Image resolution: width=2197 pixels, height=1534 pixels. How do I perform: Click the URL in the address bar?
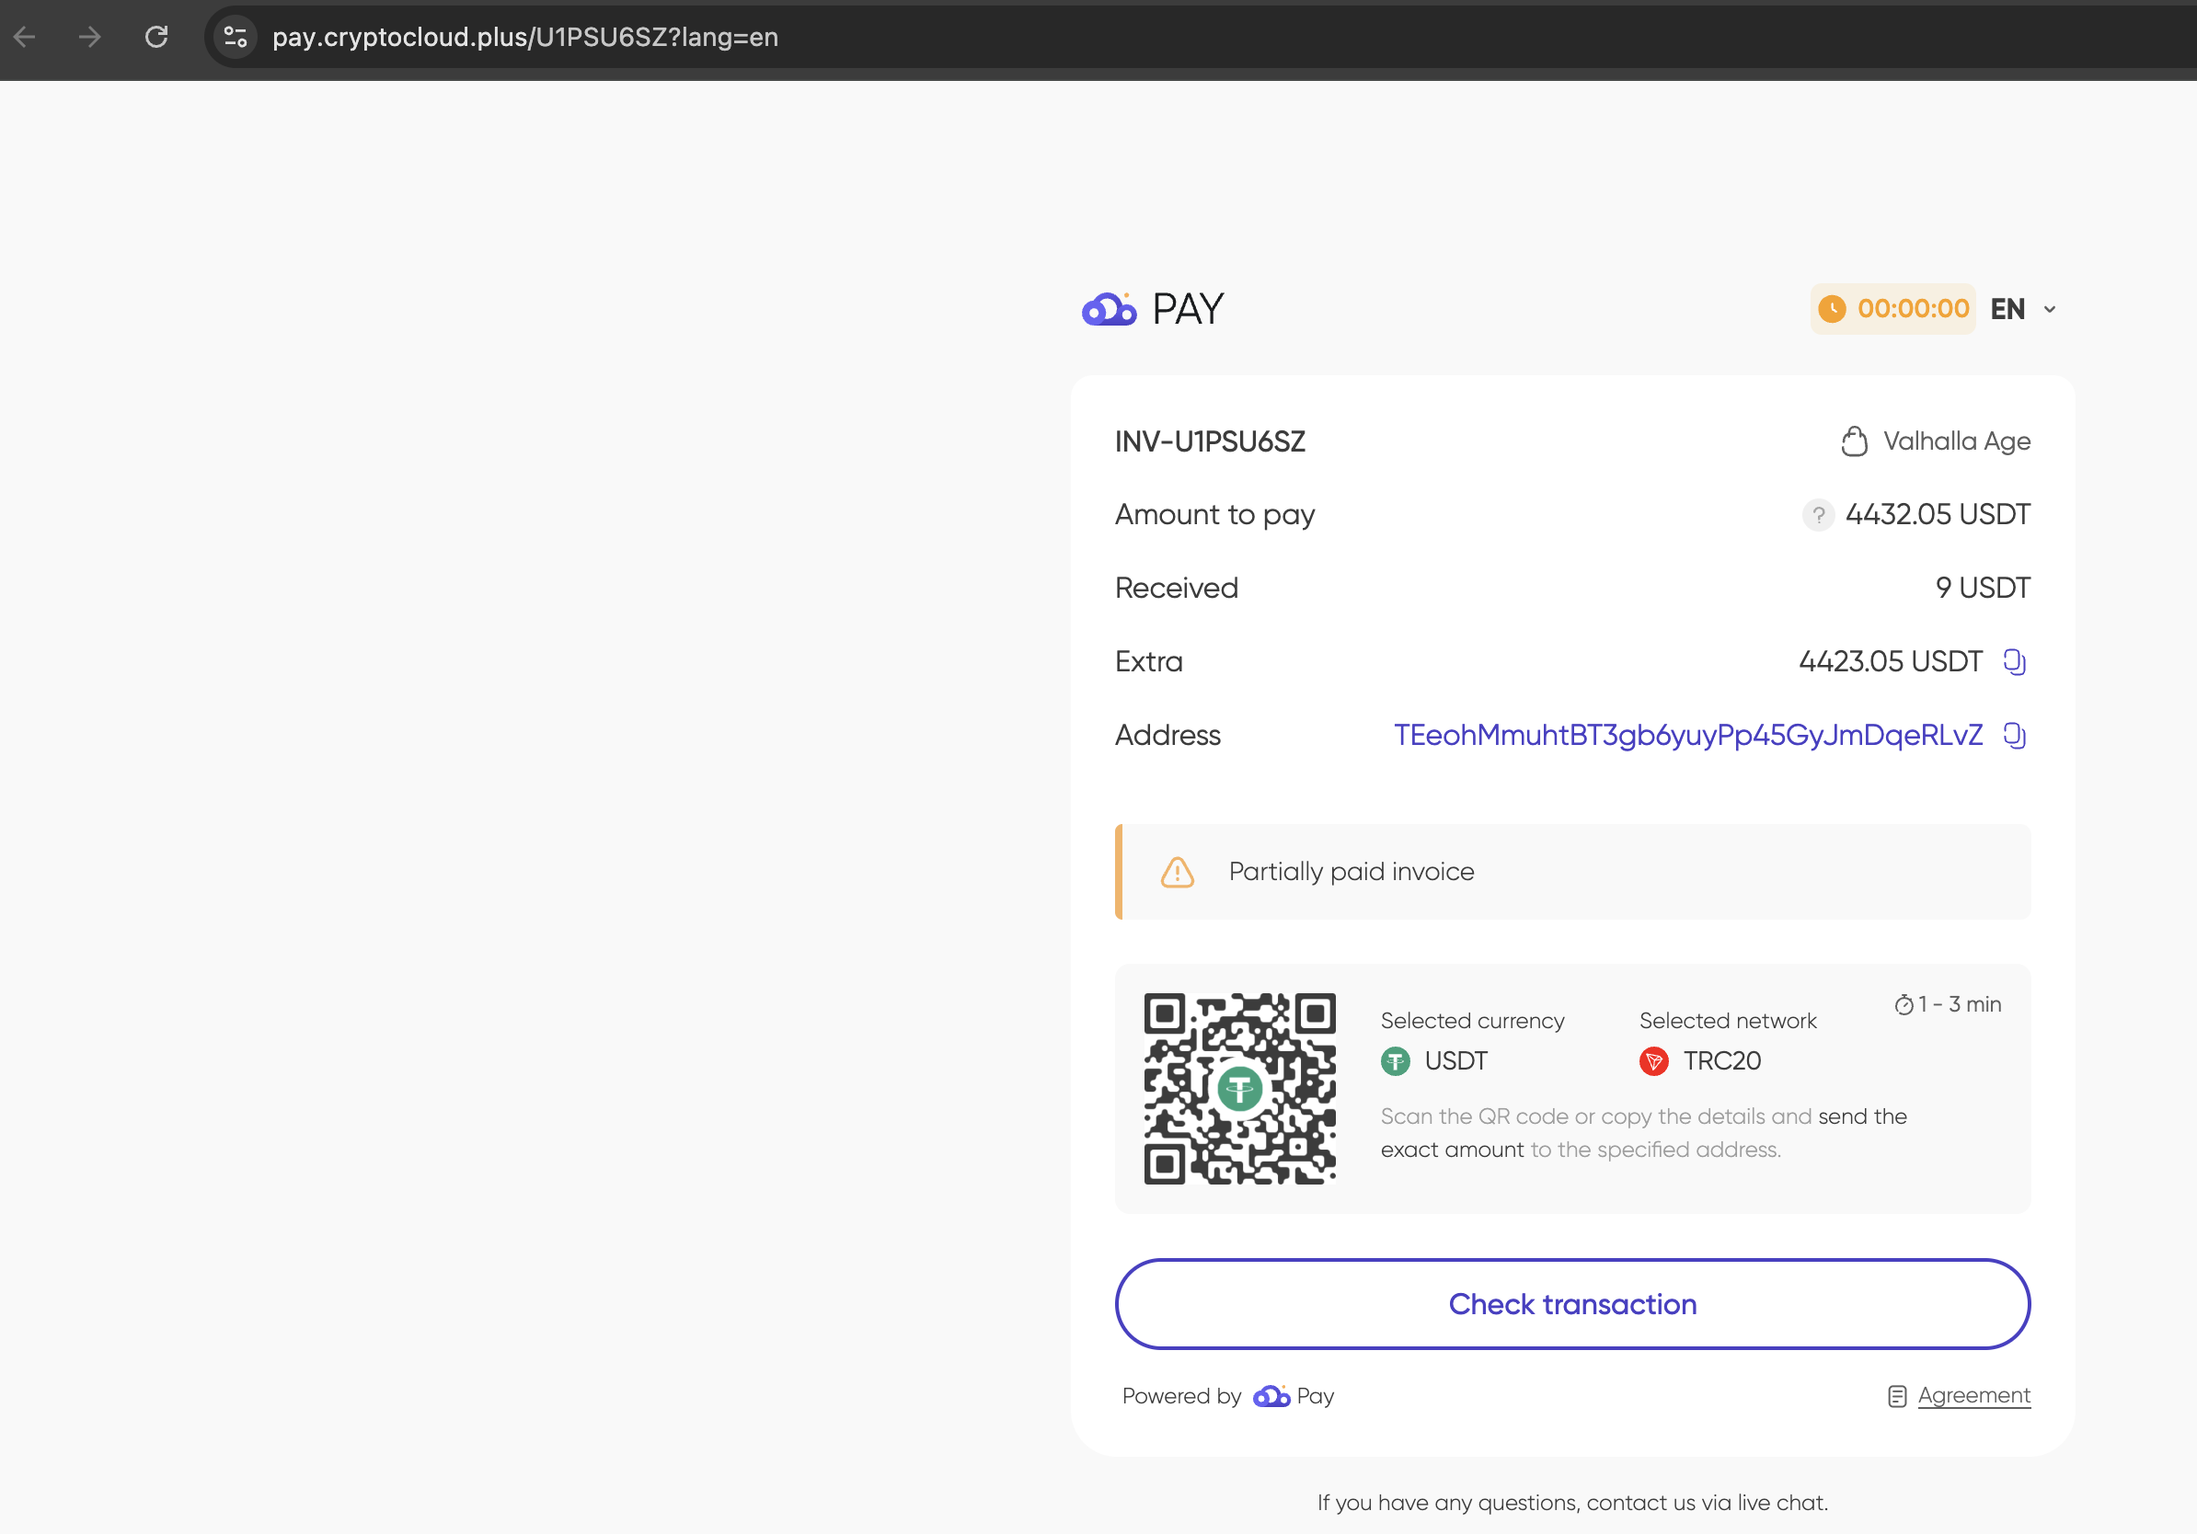(524, 38)
